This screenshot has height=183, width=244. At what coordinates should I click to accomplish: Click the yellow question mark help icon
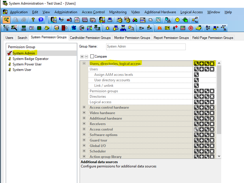tap(33, 20)
